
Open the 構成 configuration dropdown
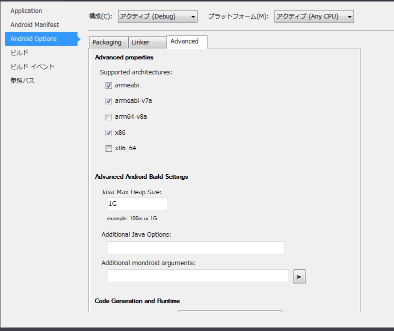tap(157, 16)
